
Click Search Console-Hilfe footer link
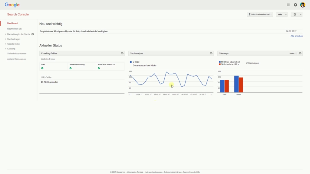pos(191,172)
